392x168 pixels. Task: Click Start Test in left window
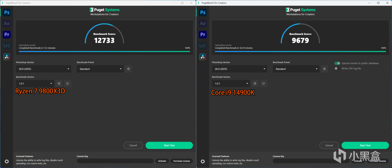pyautogui.click(x=169, y=145)
